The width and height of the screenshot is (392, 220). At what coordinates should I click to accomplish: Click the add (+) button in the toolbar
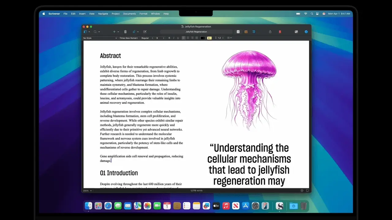pyautogui.click(x=114, y=31)
